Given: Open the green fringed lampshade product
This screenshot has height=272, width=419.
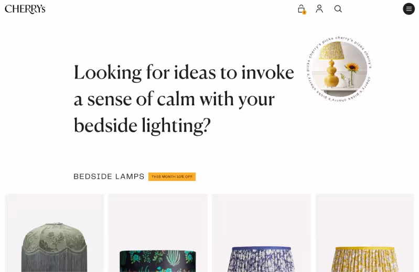Looking at the screenshot, I should pyautogui.click(x=55, y=246).
